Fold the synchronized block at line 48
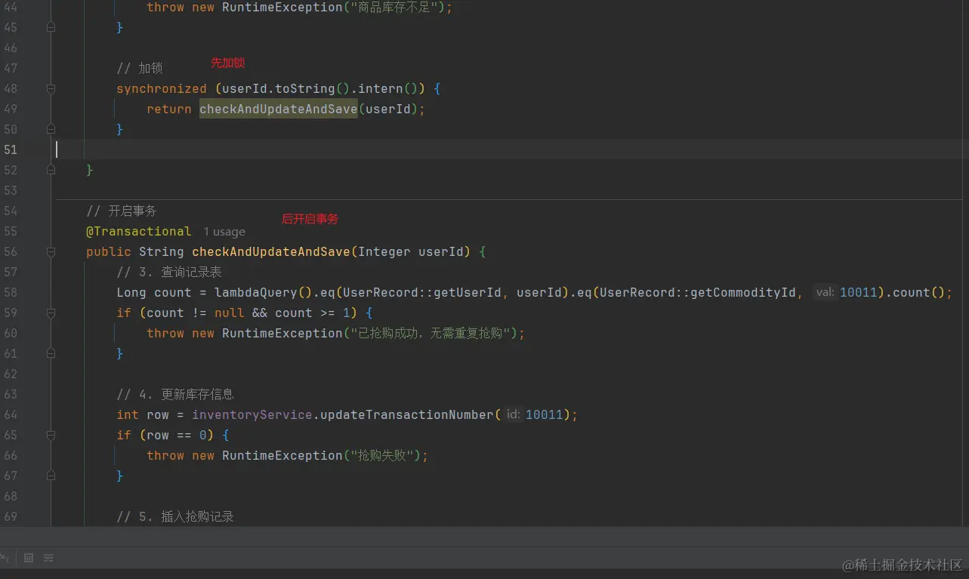 (51, 88)
